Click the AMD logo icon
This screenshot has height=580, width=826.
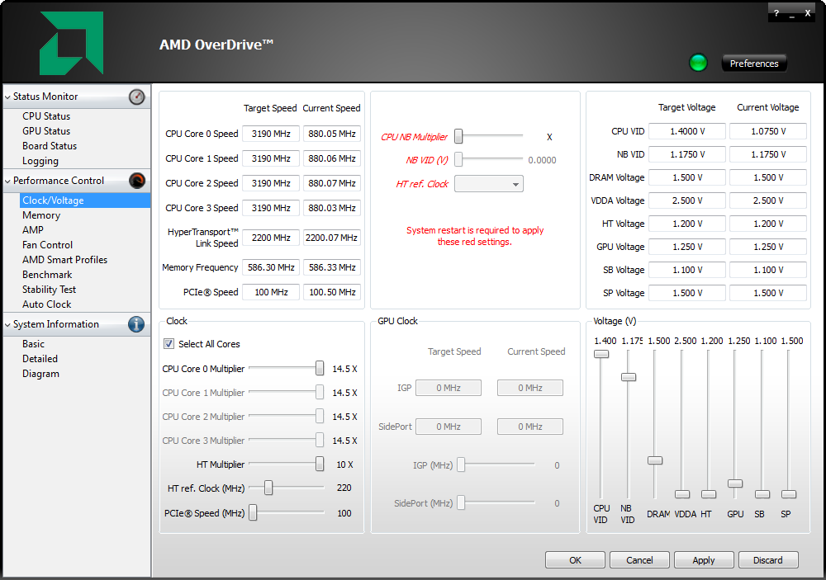click(72, 43)
